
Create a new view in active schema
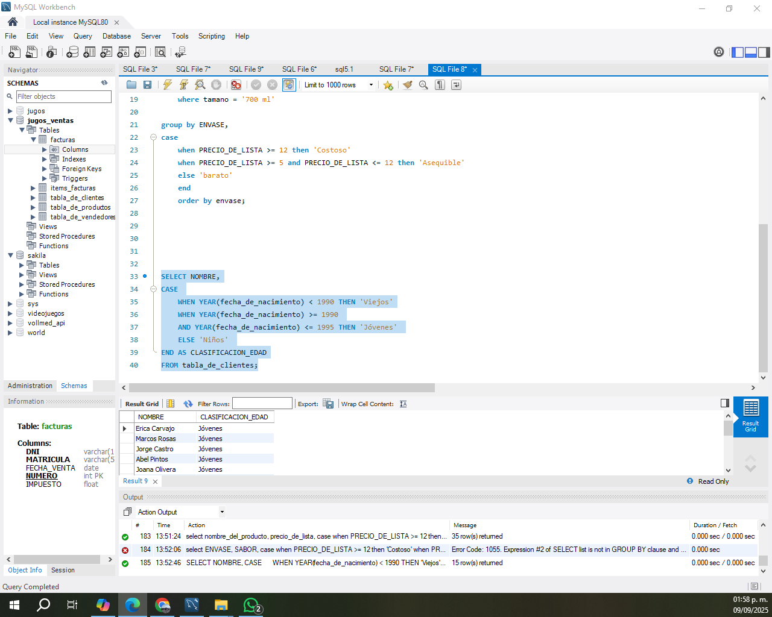pyautogui.click(x=106, y=52)
